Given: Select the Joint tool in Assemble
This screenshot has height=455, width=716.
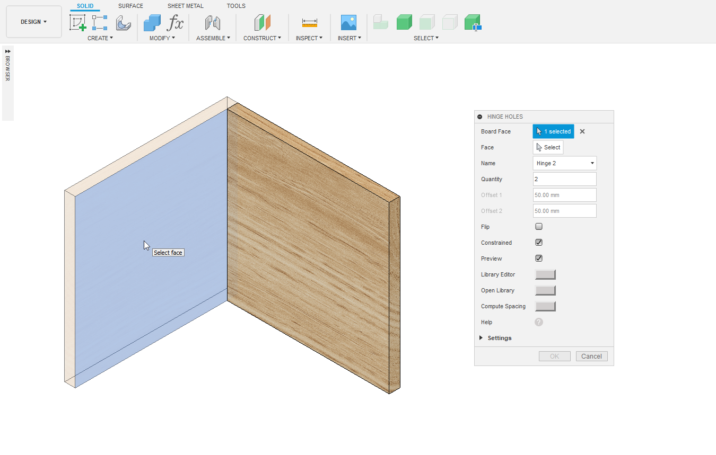Looking at the screenshot, I should 213,23.
